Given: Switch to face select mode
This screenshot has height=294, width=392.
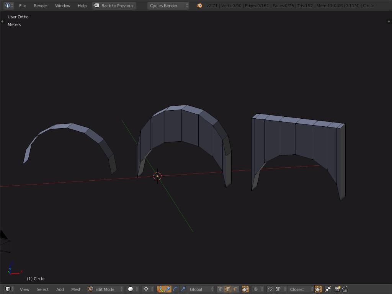Looking at the screenshot, I should point(235,289).
